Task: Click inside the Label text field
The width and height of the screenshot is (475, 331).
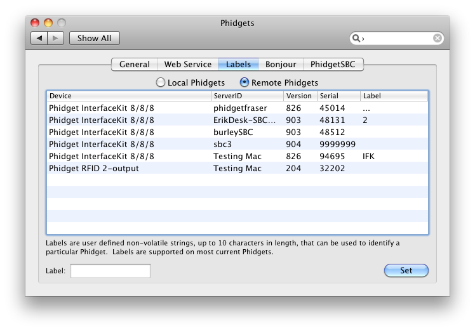Action: [x=110, y=271]
